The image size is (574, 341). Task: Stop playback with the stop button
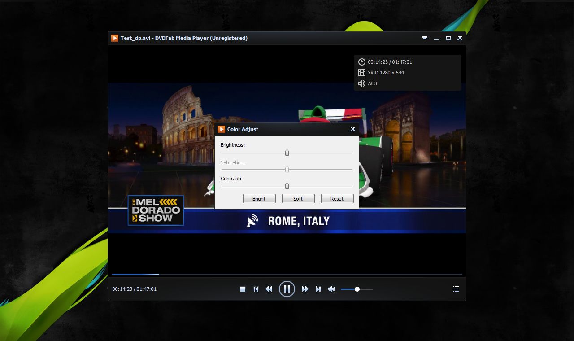coord(243,289)
